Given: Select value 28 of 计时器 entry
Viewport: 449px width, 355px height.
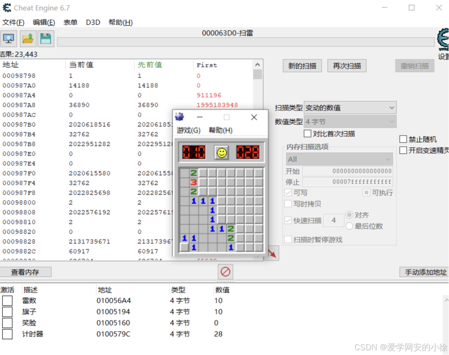Looking at the screenshot, I should [x=218, y=334].
